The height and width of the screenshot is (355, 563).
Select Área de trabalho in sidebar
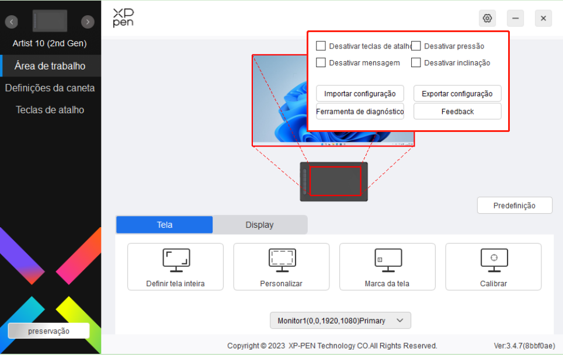[50, 66]
